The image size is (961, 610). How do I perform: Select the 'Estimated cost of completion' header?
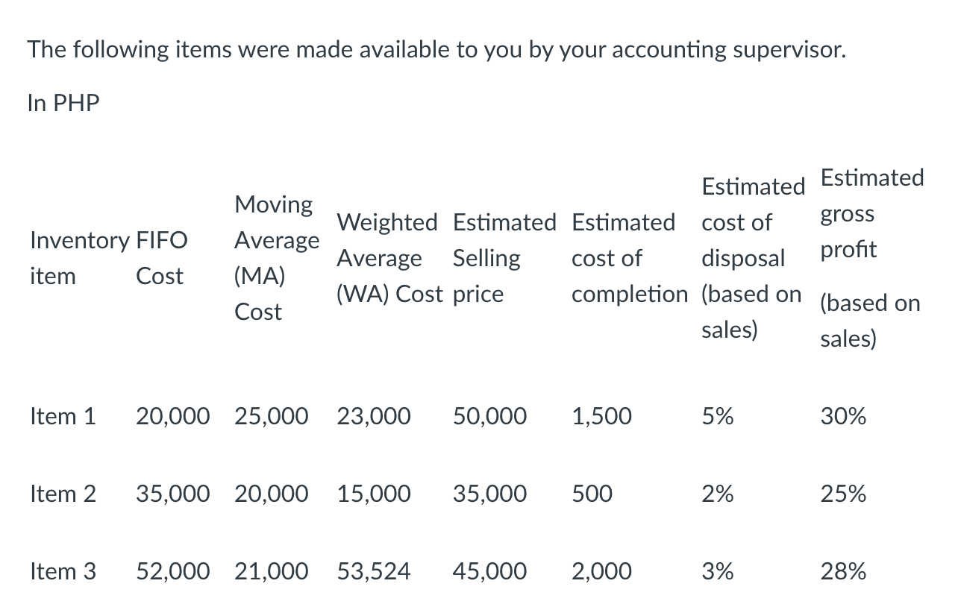(x=630, y=258)
